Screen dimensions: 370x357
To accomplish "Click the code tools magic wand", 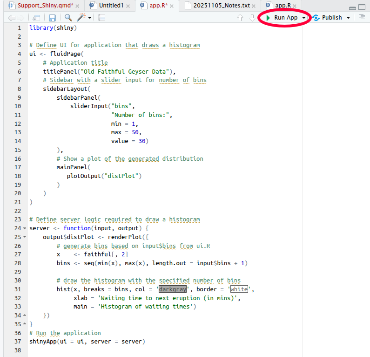I will click(82, 18).
